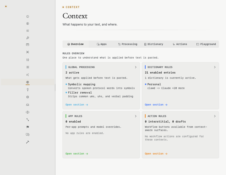This screenshot has height=175, width=226.
Task: Open the flag sidebar icon
Action: [x=28, y=127]
